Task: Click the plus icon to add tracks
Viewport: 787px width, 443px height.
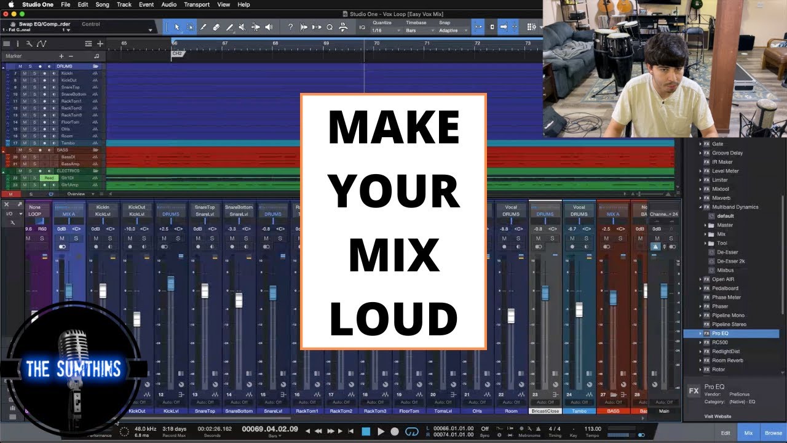Action: tap(100, 44)
